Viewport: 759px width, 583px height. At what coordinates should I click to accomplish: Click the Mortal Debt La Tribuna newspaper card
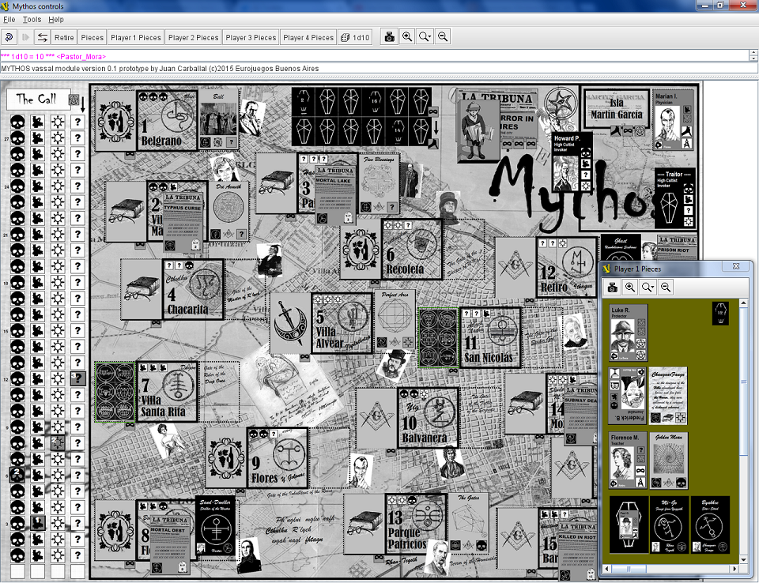pyautogui.click(x=169, y=545)
